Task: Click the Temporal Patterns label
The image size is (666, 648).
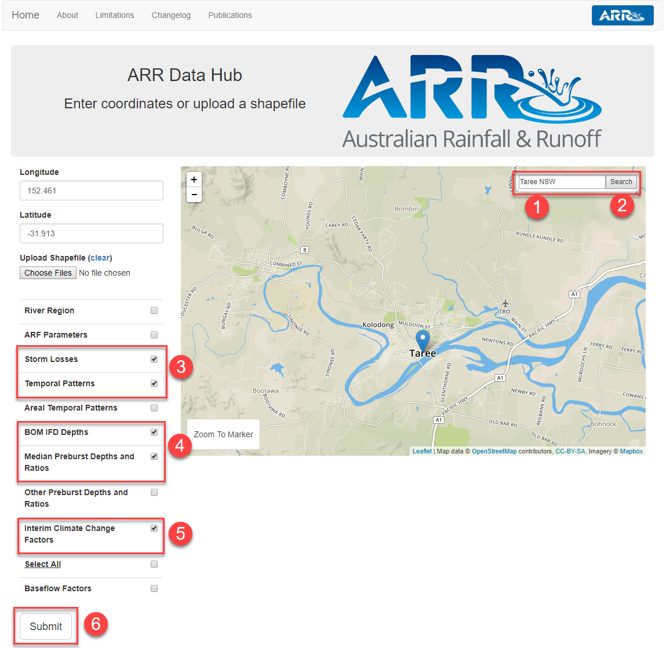Action: click(x=60, y=383)
